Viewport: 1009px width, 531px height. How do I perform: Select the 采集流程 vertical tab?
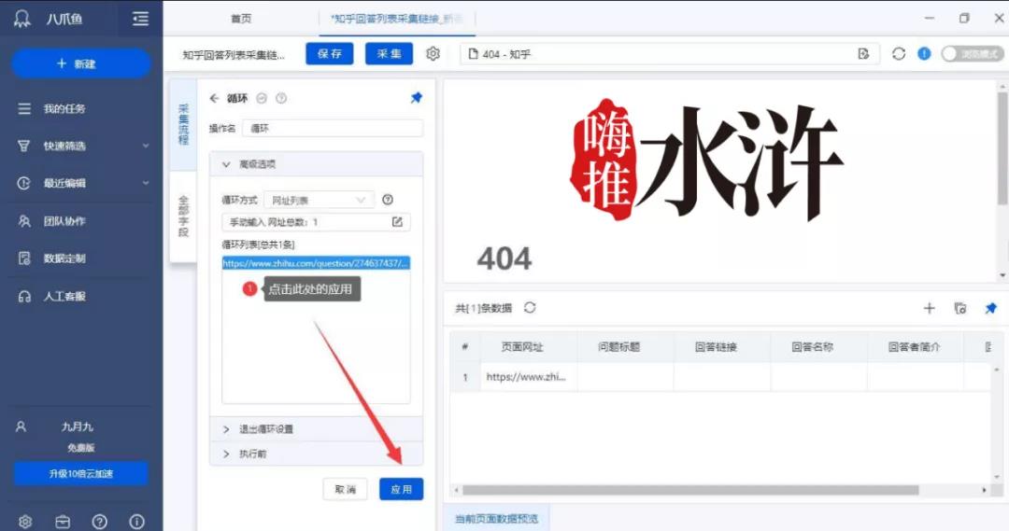(x=183, y=124)
